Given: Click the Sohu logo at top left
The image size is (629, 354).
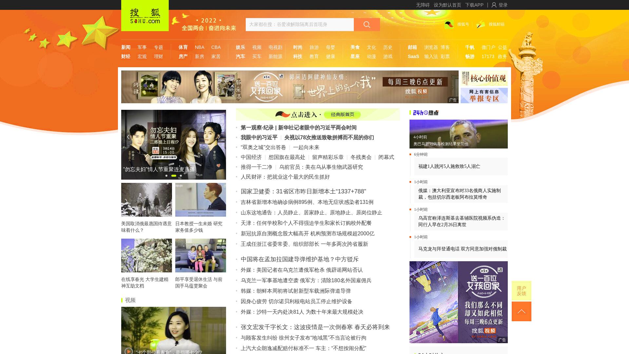Looking at the screenshot, I should pyautogui.click(x=145, y=15).
